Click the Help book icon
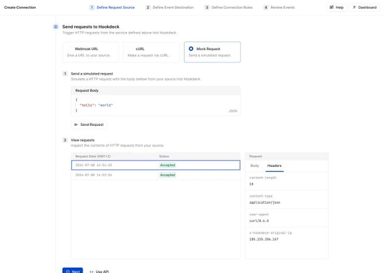This screenshot has height=273, width=384. tap(331, 7)
